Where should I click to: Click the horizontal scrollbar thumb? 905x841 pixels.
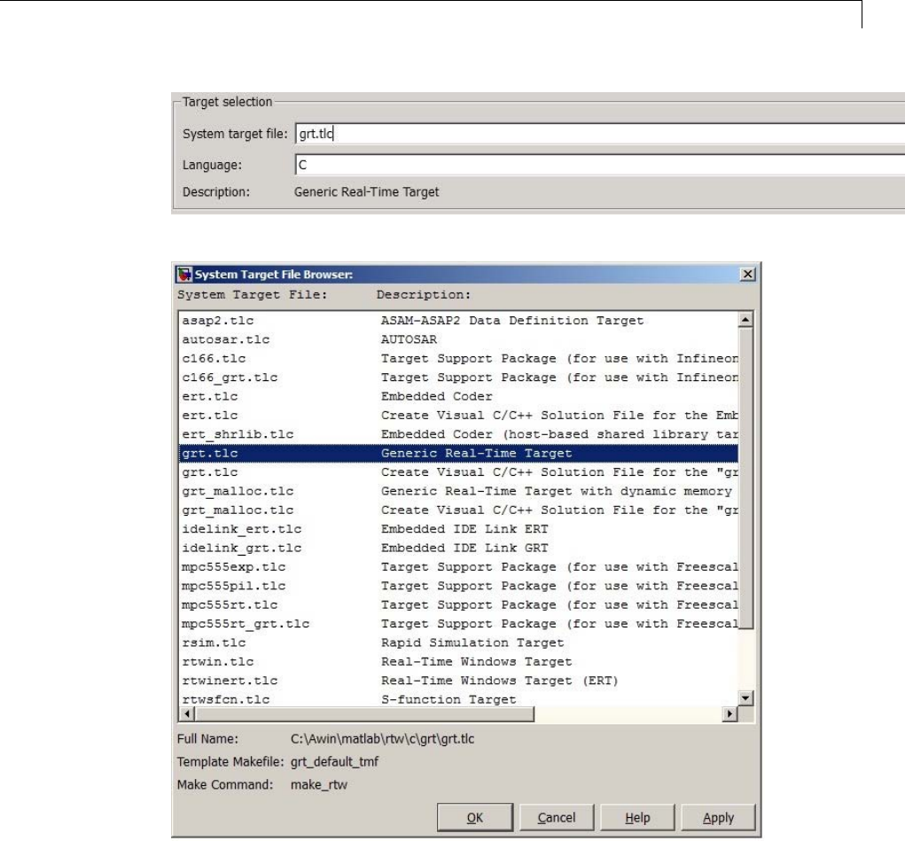click(x=365, y=714)
